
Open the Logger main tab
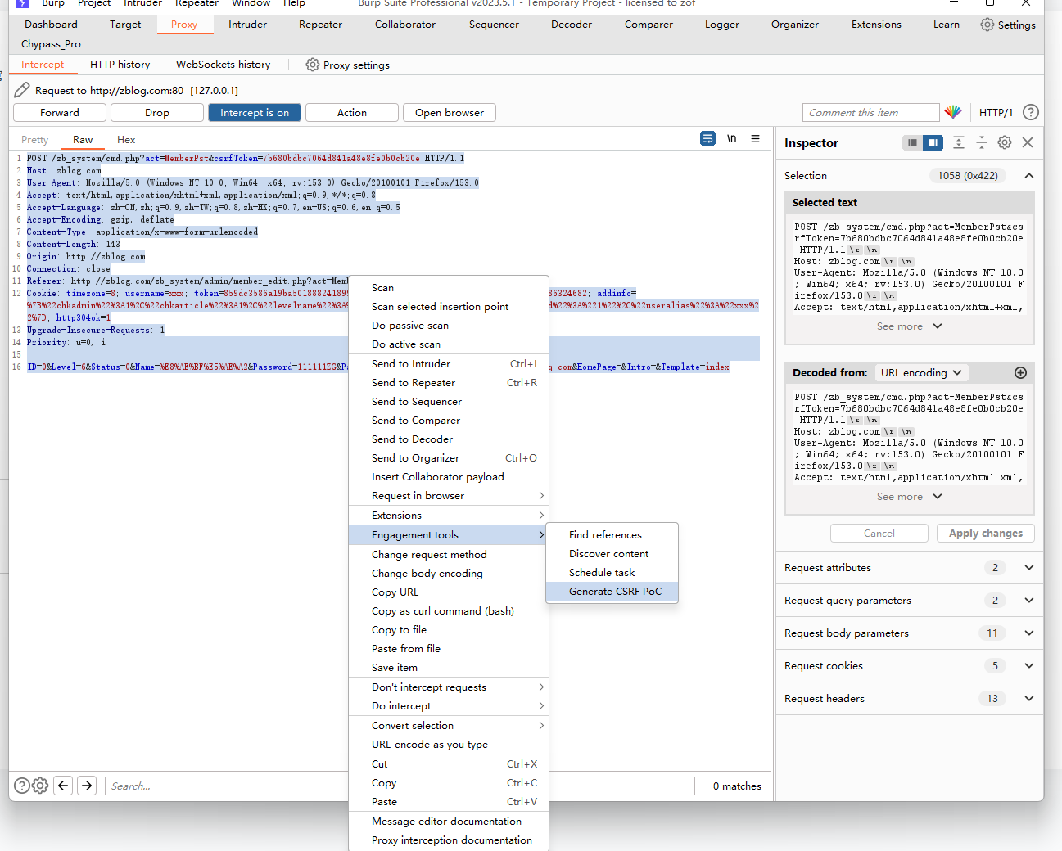point(722,25)
